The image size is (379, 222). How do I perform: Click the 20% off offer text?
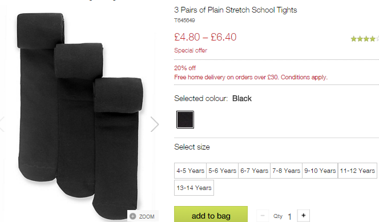tap(185, 68)
